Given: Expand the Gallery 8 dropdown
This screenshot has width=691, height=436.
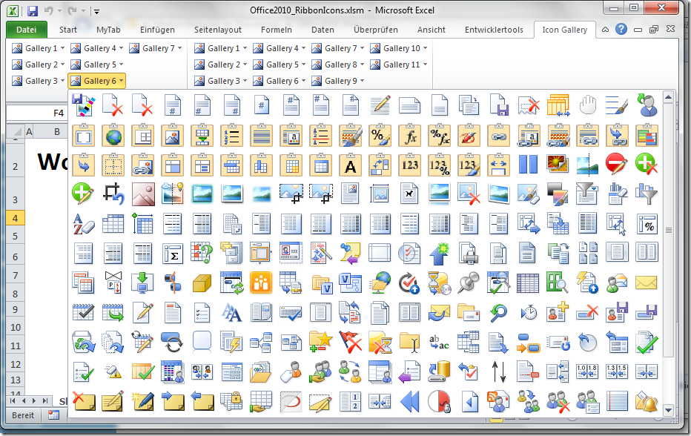Looking at the screenshot, I should (338, 65).
